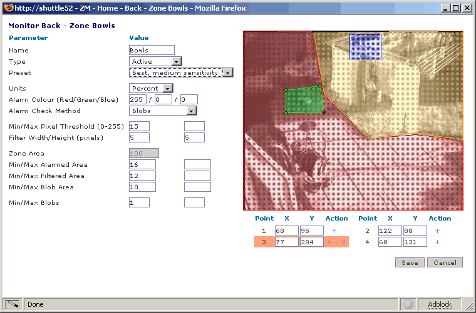Viewport: 476px width, 313px height.
Task: Click the add (+) action for point 1
Action: click(334, 231)
